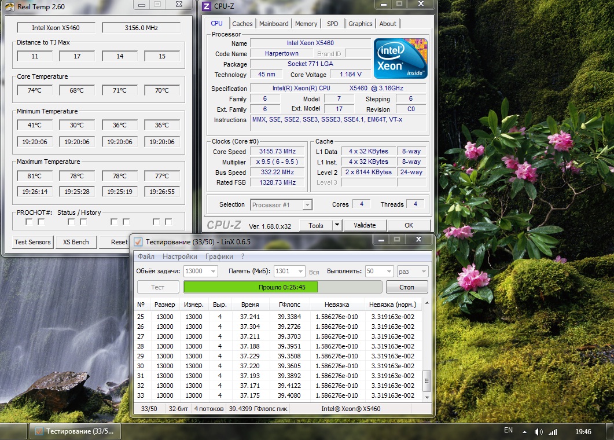The width and height of the screenshot is (614, 440).
Task: Open the Processor #1 selection dropdown
Action: tap(281, 204)
